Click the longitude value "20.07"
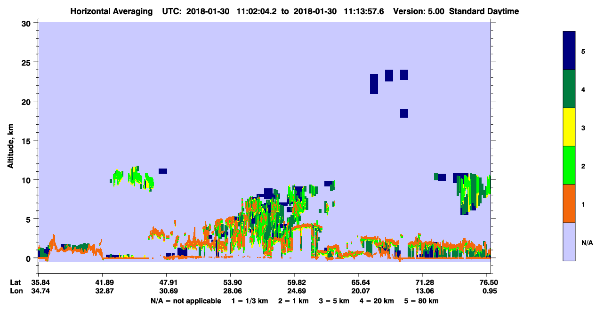612x314 pixels. 359,291
